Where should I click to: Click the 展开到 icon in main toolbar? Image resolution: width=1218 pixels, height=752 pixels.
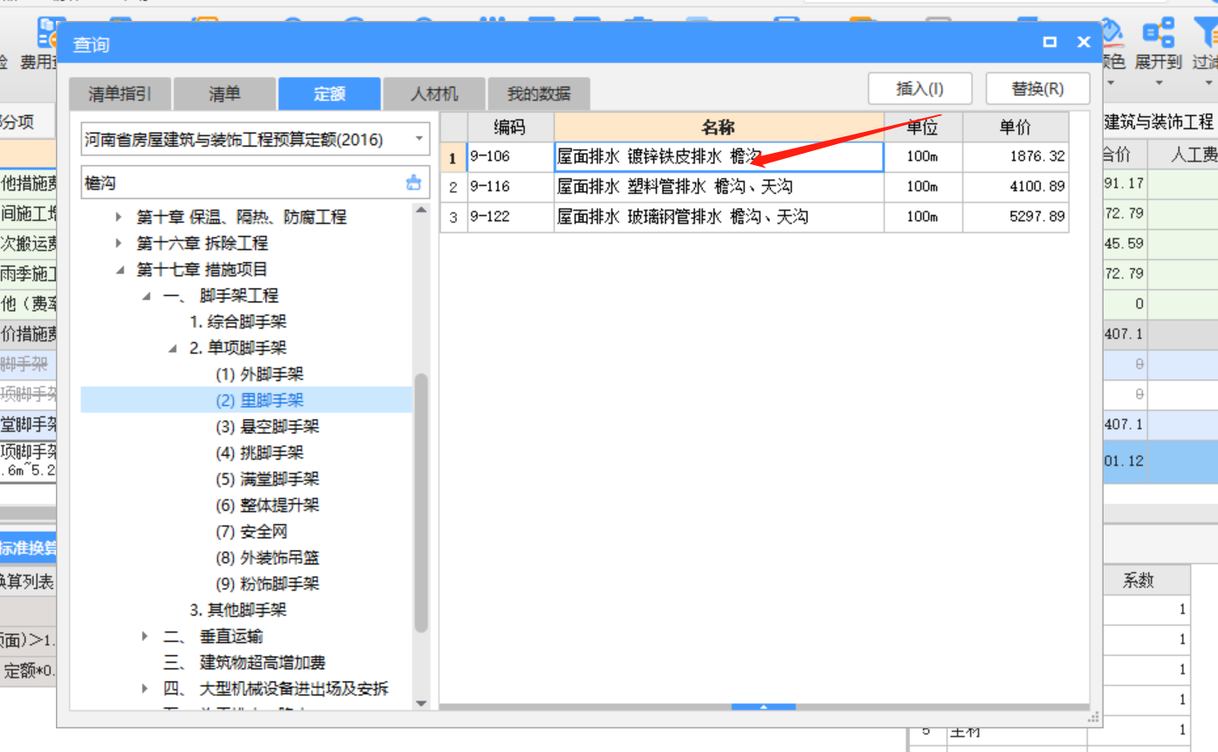pos(1159,33)
